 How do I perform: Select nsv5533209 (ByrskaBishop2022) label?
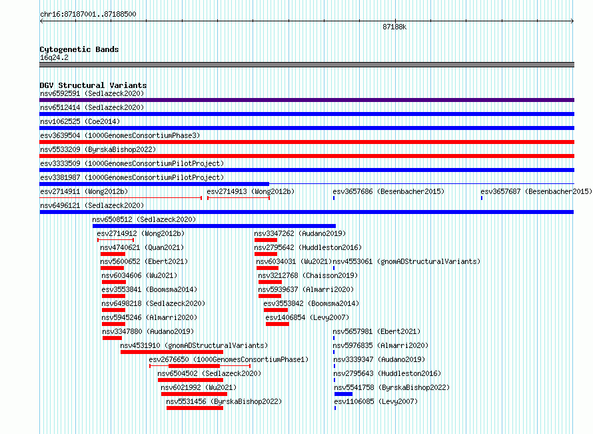98,149
